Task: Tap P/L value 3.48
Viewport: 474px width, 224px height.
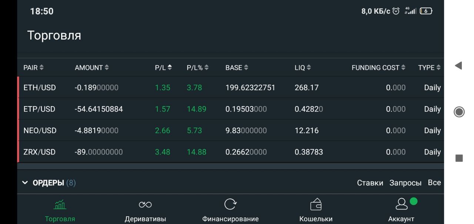Action: click(163, 152)
